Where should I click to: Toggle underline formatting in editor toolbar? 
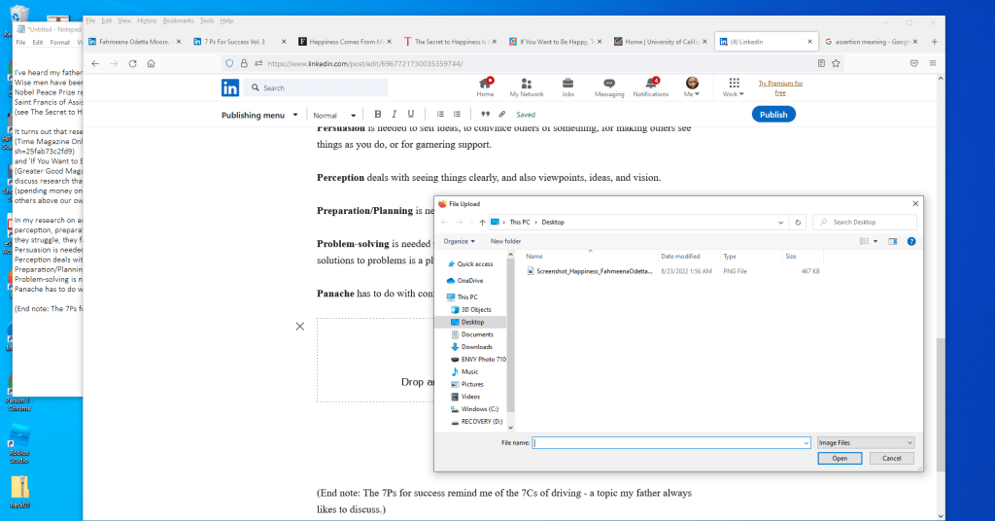pos(411,115)
